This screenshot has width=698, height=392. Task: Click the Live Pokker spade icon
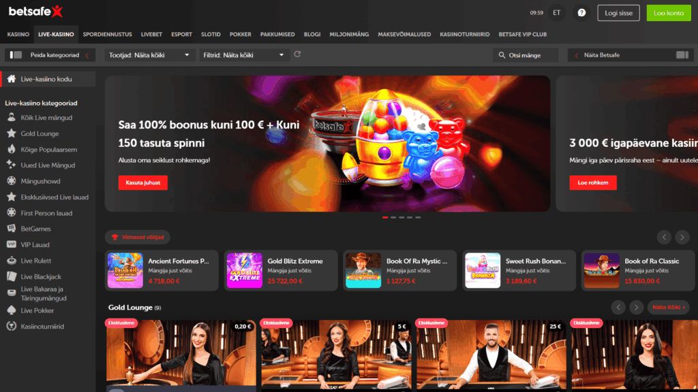pyautogui.click(x=11, y=310)
